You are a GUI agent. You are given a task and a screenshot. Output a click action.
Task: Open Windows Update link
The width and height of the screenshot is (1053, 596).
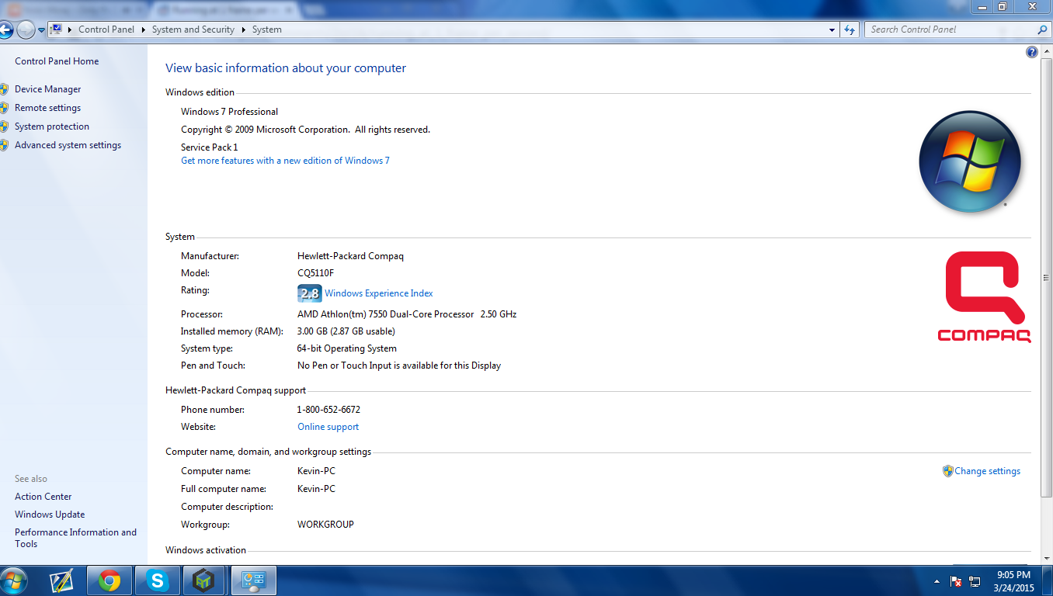point(50,515)
